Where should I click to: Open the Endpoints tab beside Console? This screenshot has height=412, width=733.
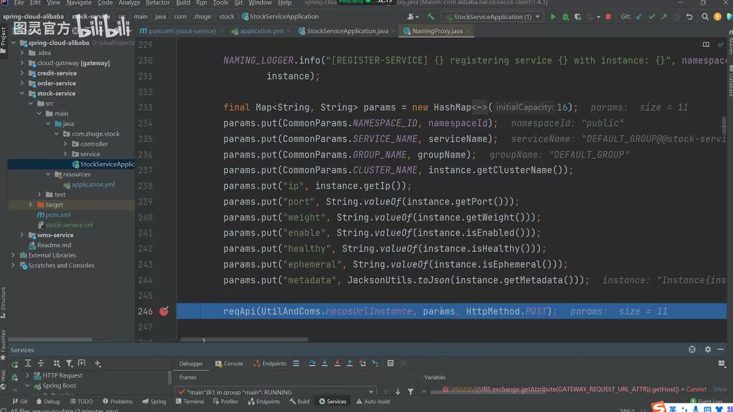[270, 363]
